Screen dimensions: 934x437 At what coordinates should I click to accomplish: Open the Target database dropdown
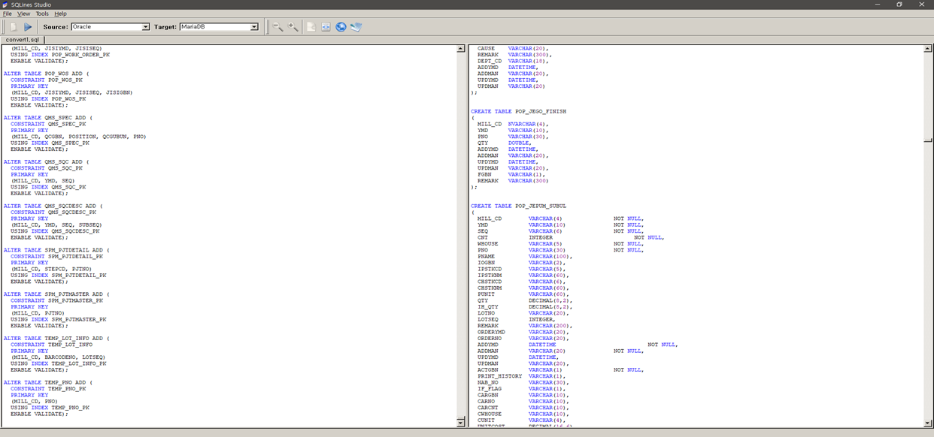[254, 27]
